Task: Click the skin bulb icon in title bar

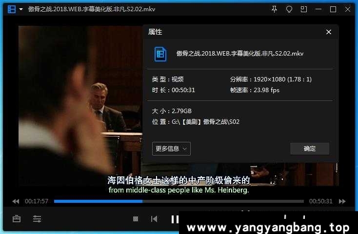Action: (x=289, y=9)
